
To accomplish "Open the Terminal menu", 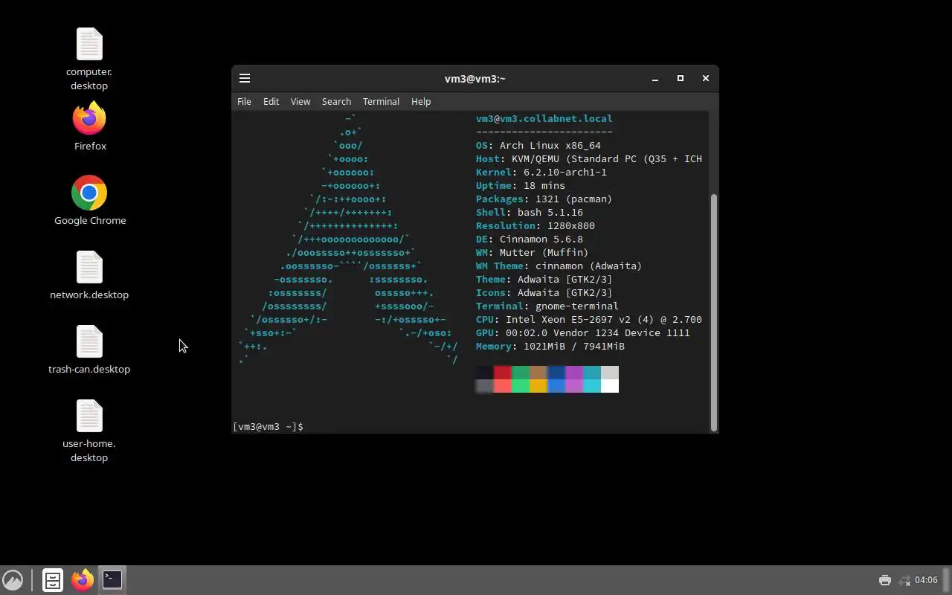I will [x=381, y=101].
